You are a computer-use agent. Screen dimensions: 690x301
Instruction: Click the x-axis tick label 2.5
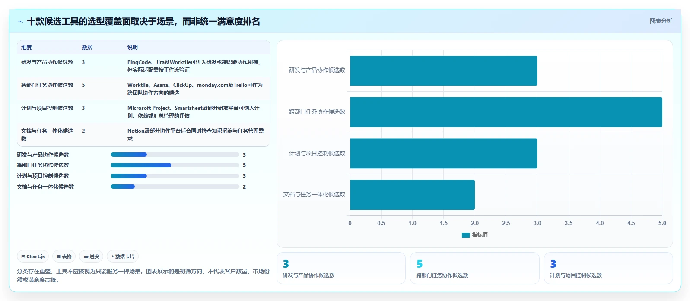506,224
